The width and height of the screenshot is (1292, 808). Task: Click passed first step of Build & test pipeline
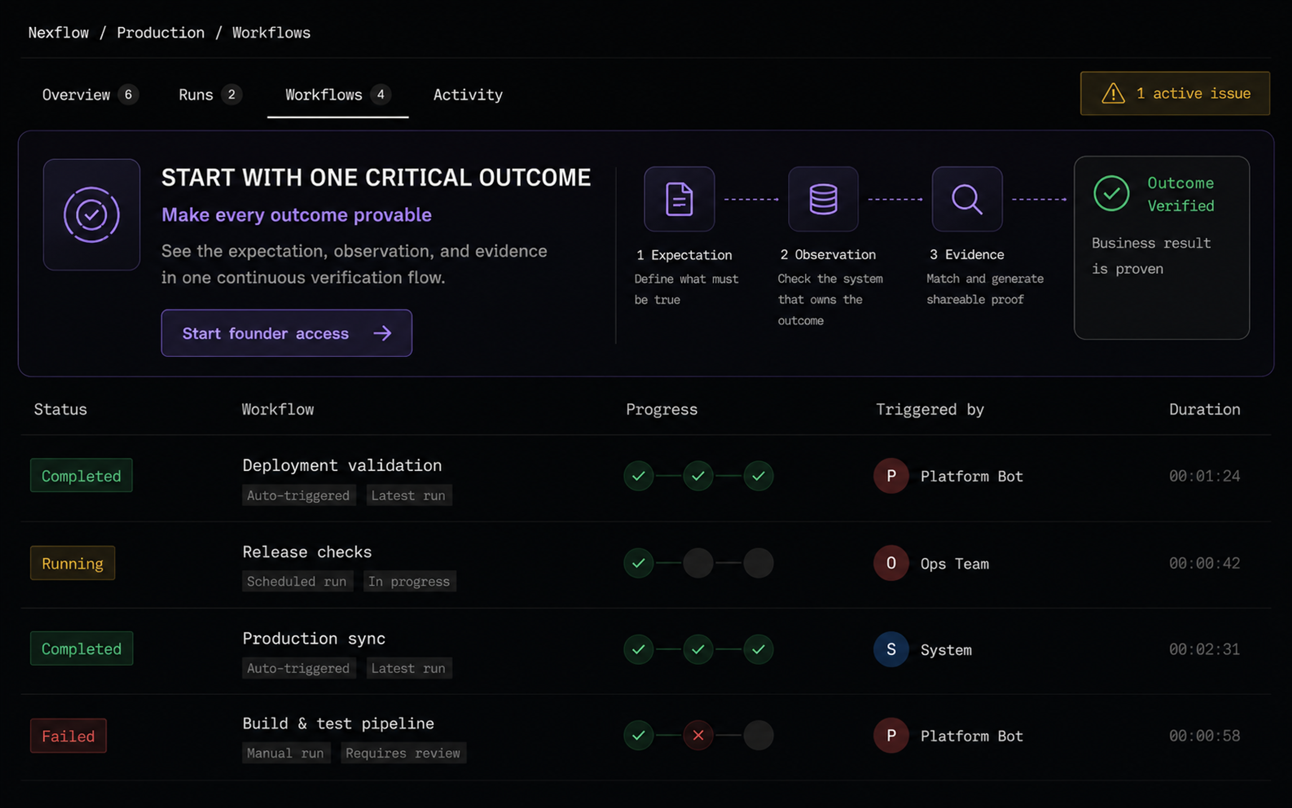point(638,735)
